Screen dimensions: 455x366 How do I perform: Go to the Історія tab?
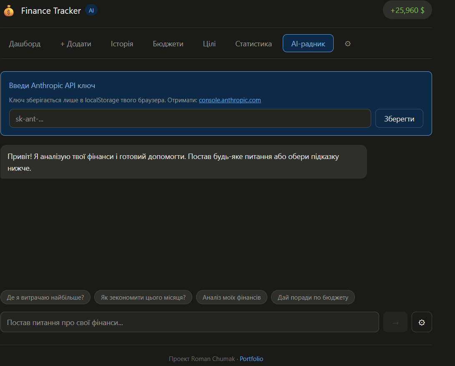122,43
